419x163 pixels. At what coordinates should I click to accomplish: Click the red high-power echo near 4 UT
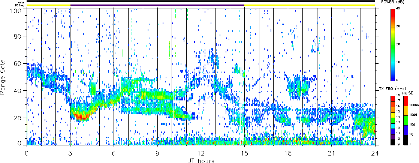click(81, 116)
